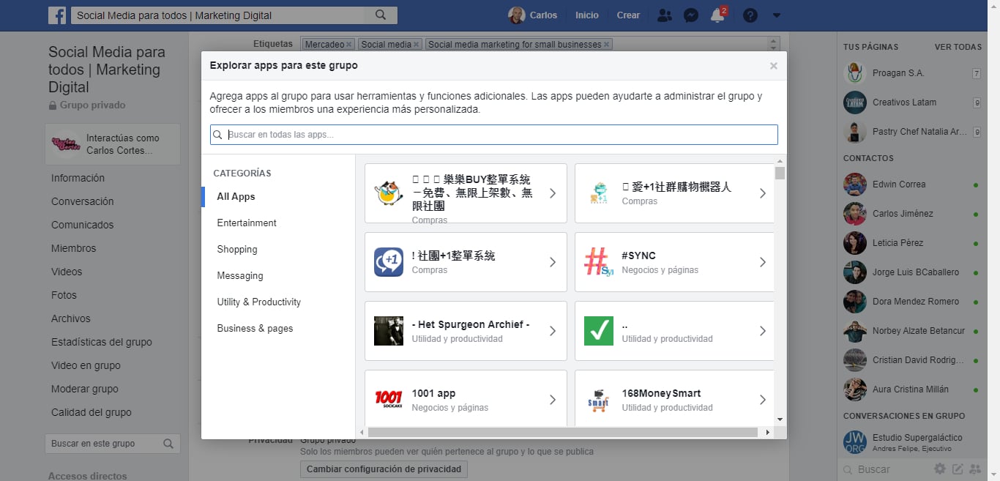Viewport: 1000px width, 481px height.
Task: Go to Inicio in top bar
Action: click(x=587, y=15)
